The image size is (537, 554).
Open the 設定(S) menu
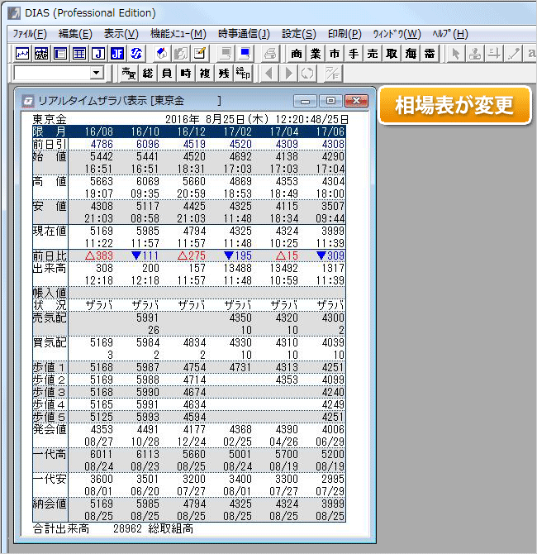click(298, 34)
